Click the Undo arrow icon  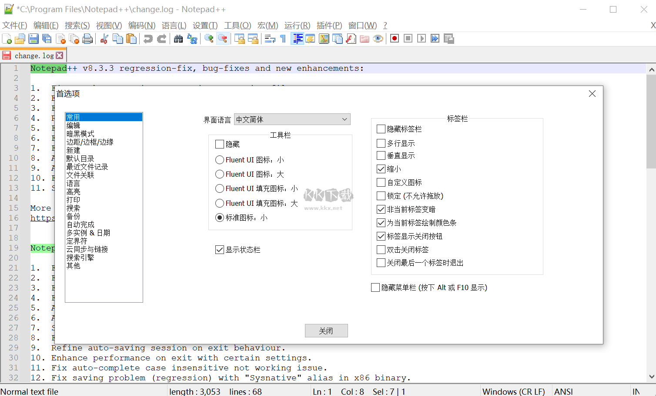coord(148,39)
